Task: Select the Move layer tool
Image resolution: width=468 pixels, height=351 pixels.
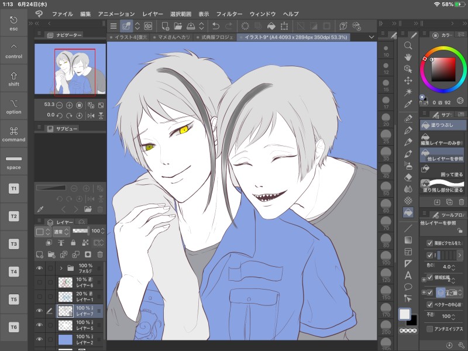Action: coord(408,81)
